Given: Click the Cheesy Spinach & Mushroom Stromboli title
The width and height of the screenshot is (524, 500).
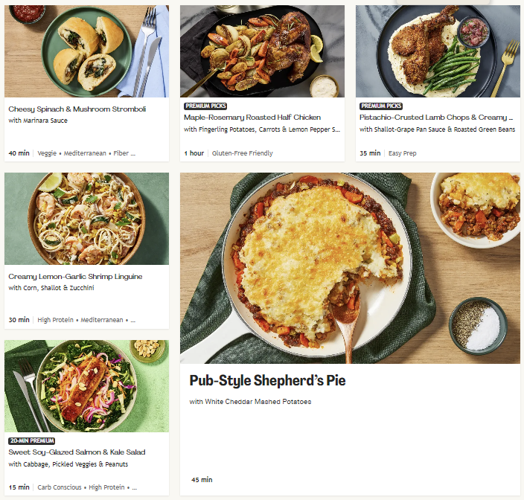Looking at the screenshot, I should click(x=77, y=109).
